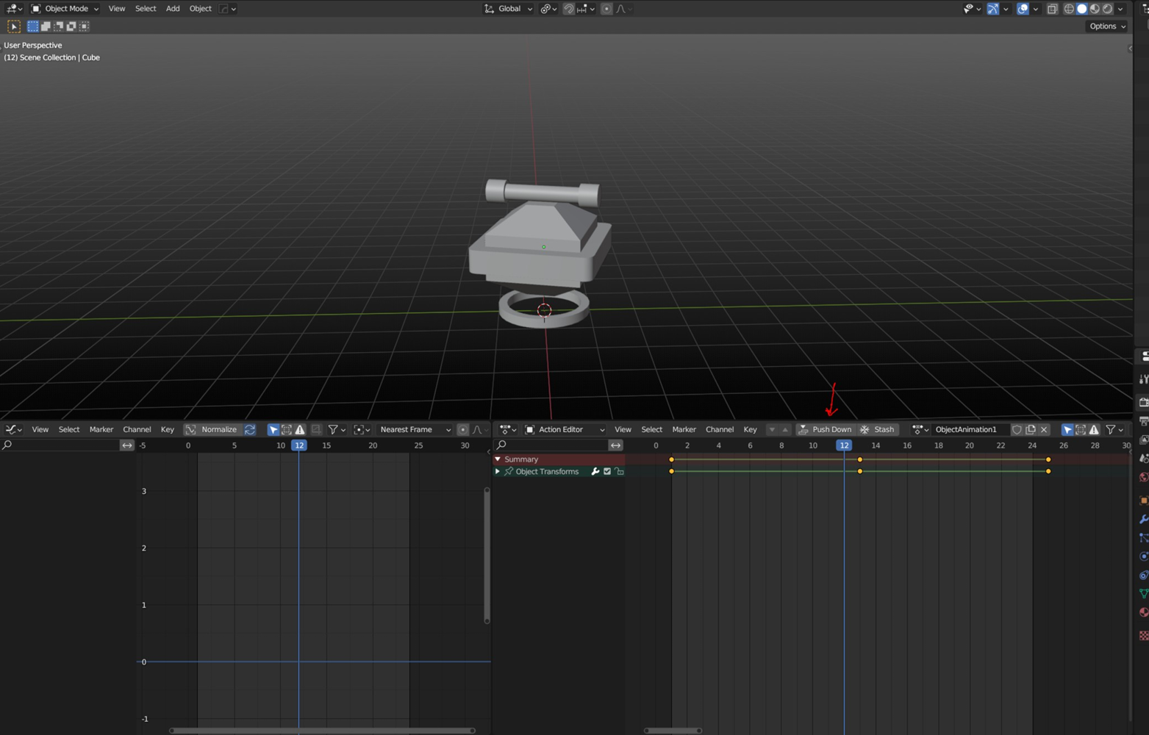Open the Action Editor mode dropdown
The height and width of the screenshot is (735, 1149).
[565, 429]
